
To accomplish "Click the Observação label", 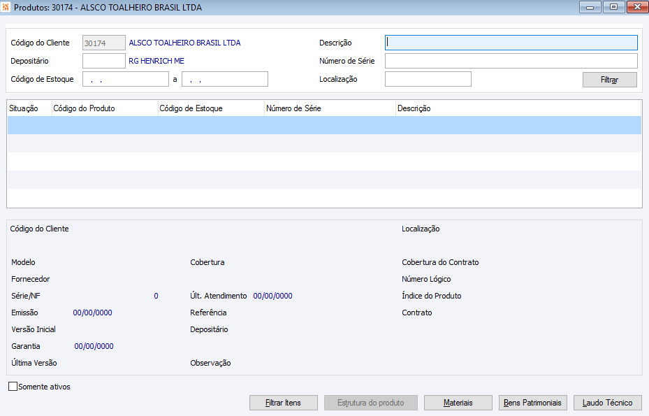I will (210, 363).
